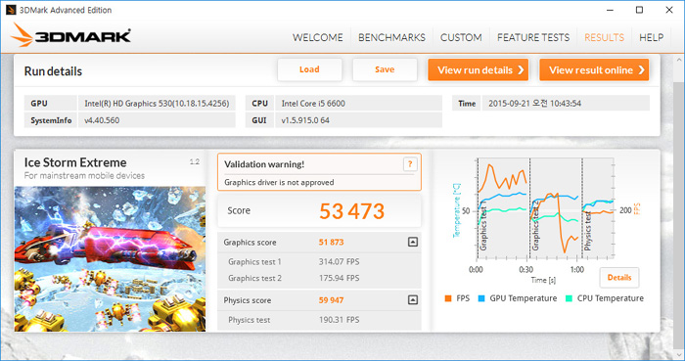This screenshot has width=685, height=361.
Task: Go to the CUSTOM tab
Action: click(461, 37)
